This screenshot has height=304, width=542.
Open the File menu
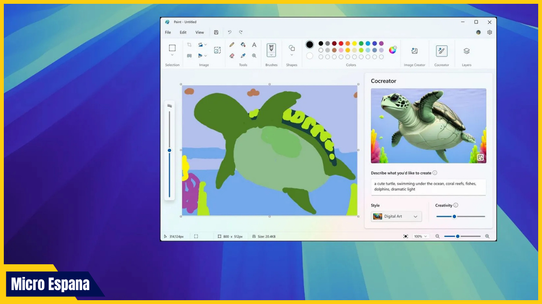pos(168,33)
